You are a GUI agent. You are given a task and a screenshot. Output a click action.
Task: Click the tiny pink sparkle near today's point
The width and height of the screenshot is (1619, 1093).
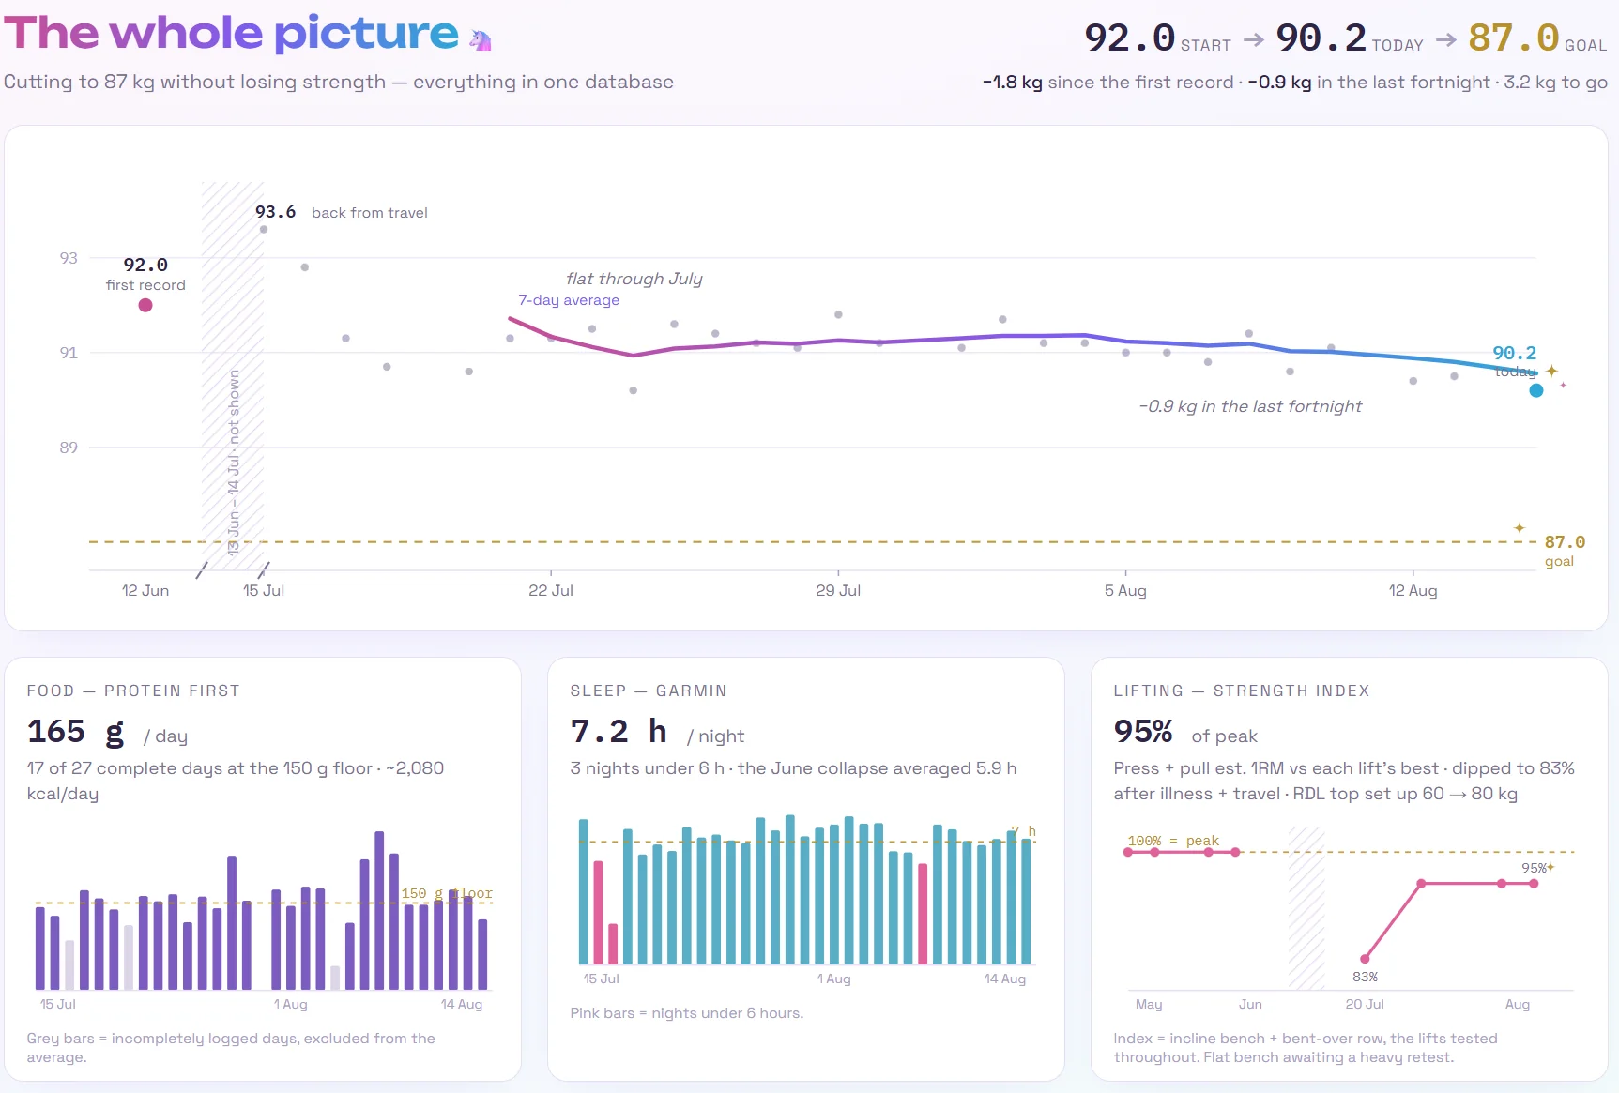pyautogui.click(x=1563, y=385)
